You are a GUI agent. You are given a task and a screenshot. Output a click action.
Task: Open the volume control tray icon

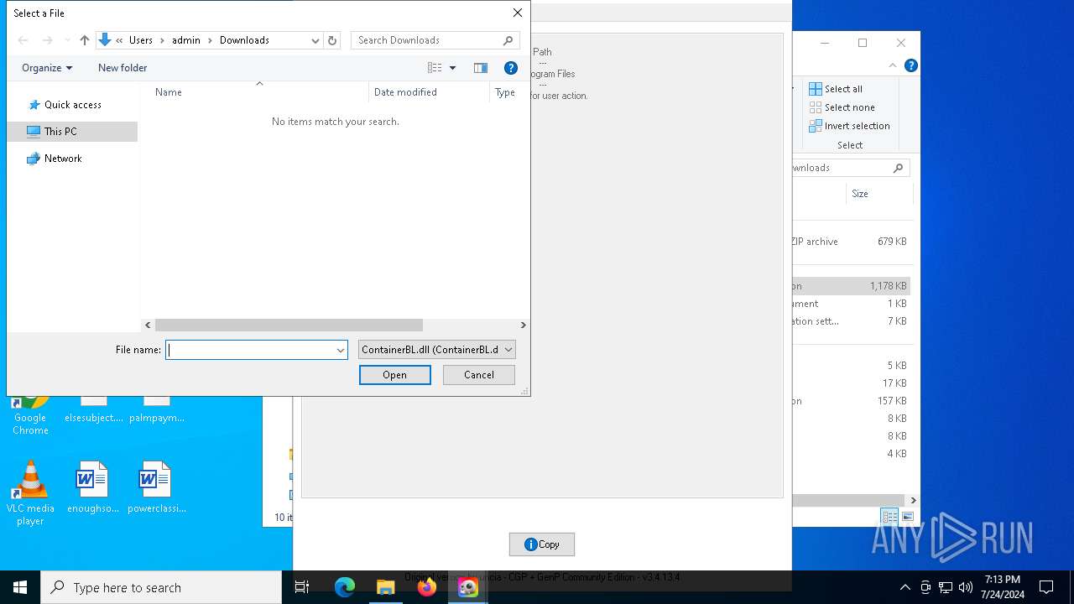tap(966, 587)
